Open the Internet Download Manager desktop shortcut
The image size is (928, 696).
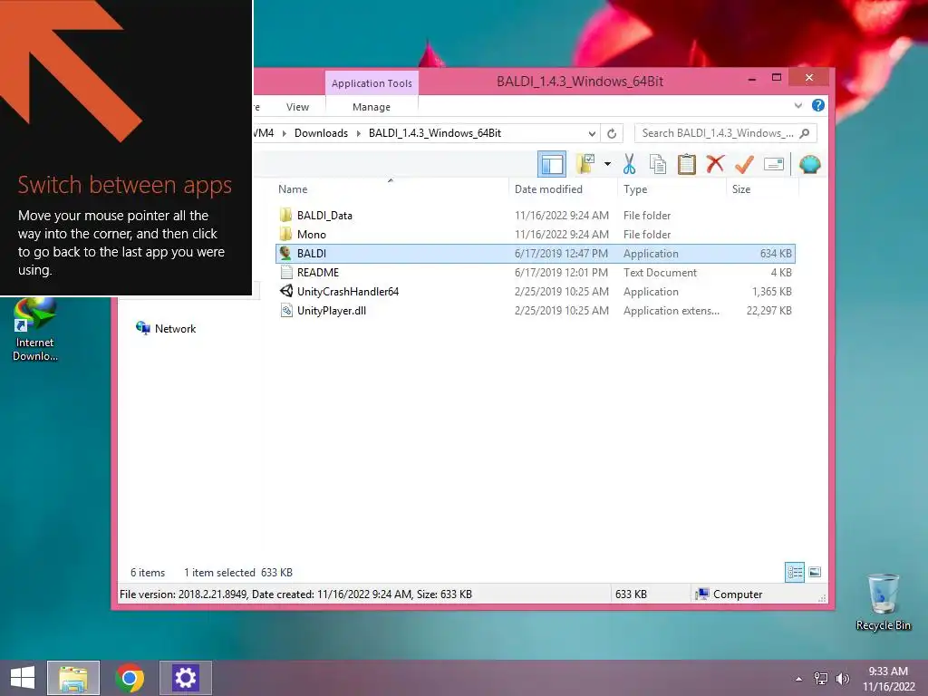click(35, 329)
